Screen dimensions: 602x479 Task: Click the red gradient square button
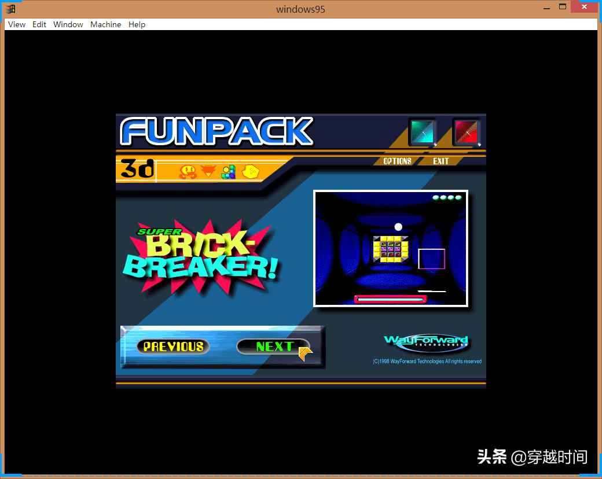pyautogui.click(x=467, y=132)
